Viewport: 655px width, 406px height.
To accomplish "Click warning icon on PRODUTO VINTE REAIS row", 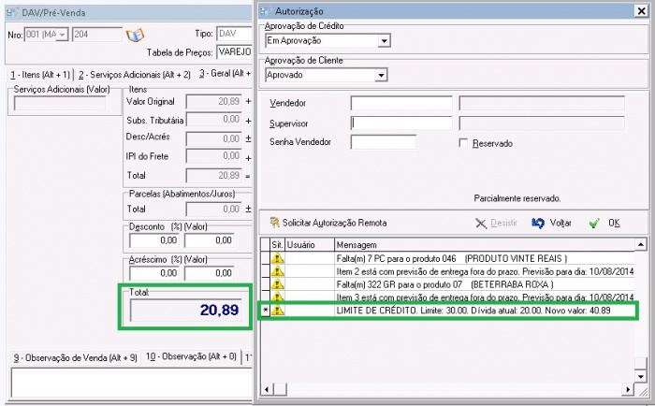I will [277, 258].
